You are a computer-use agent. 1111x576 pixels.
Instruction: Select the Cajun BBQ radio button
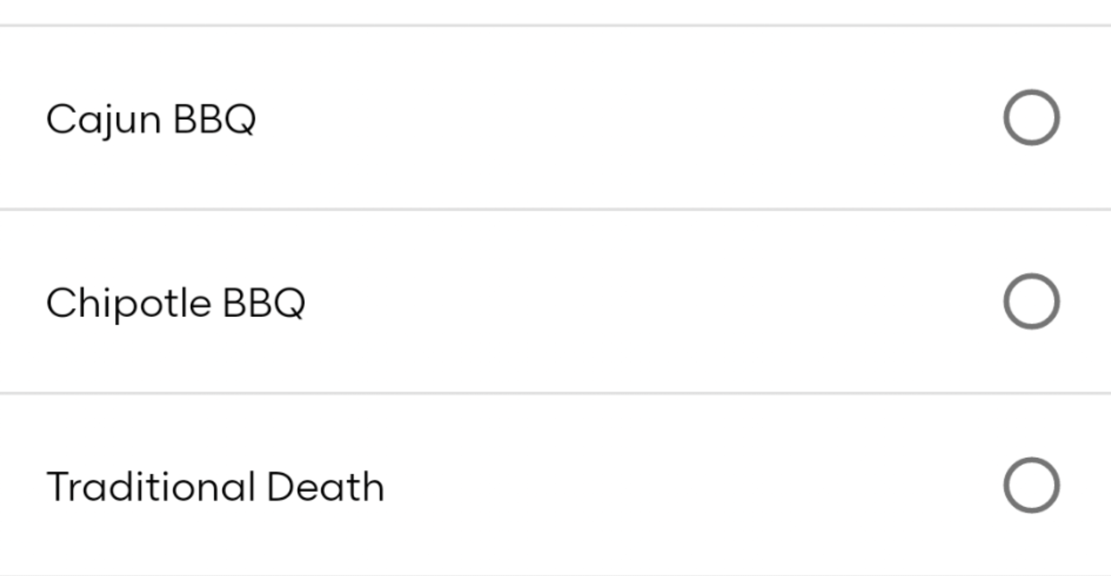pyautogui.click(x=1031, y=118)
